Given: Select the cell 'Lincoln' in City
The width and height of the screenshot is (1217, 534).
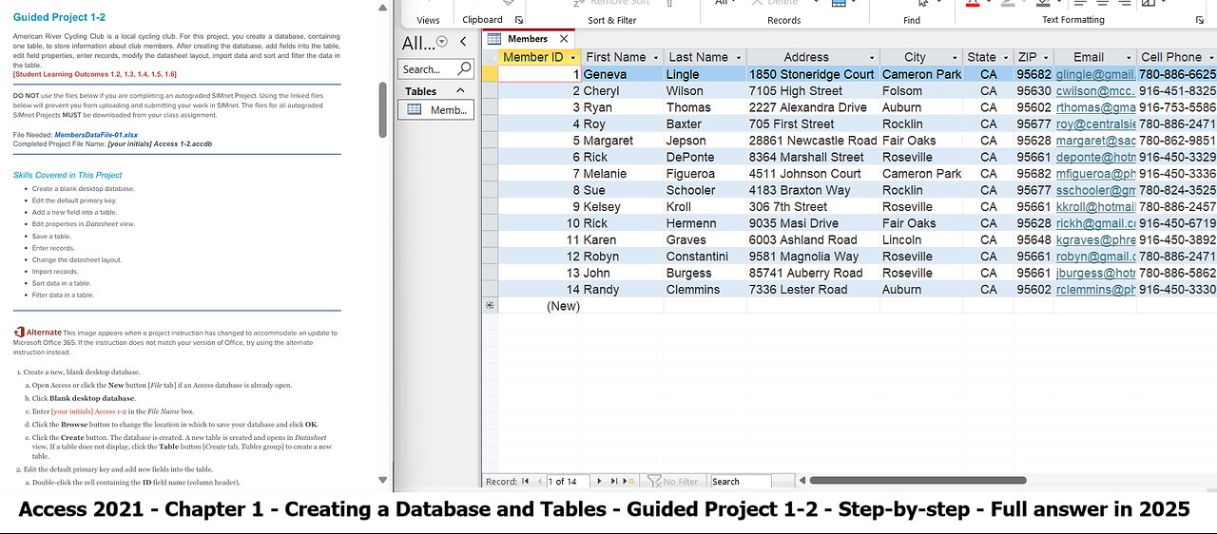Looking at the screenshot, I should click(x=921, y=239).
